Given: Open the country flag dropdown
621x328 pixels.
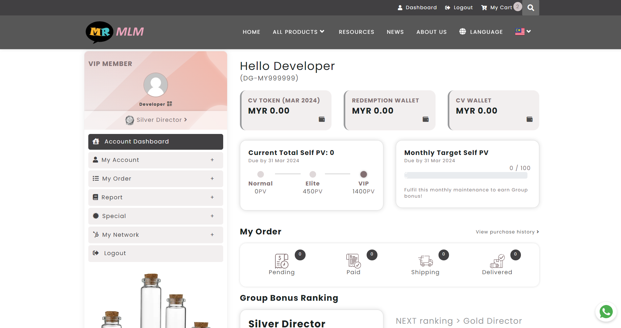Looking at the screenshot, I should (523, 32).
